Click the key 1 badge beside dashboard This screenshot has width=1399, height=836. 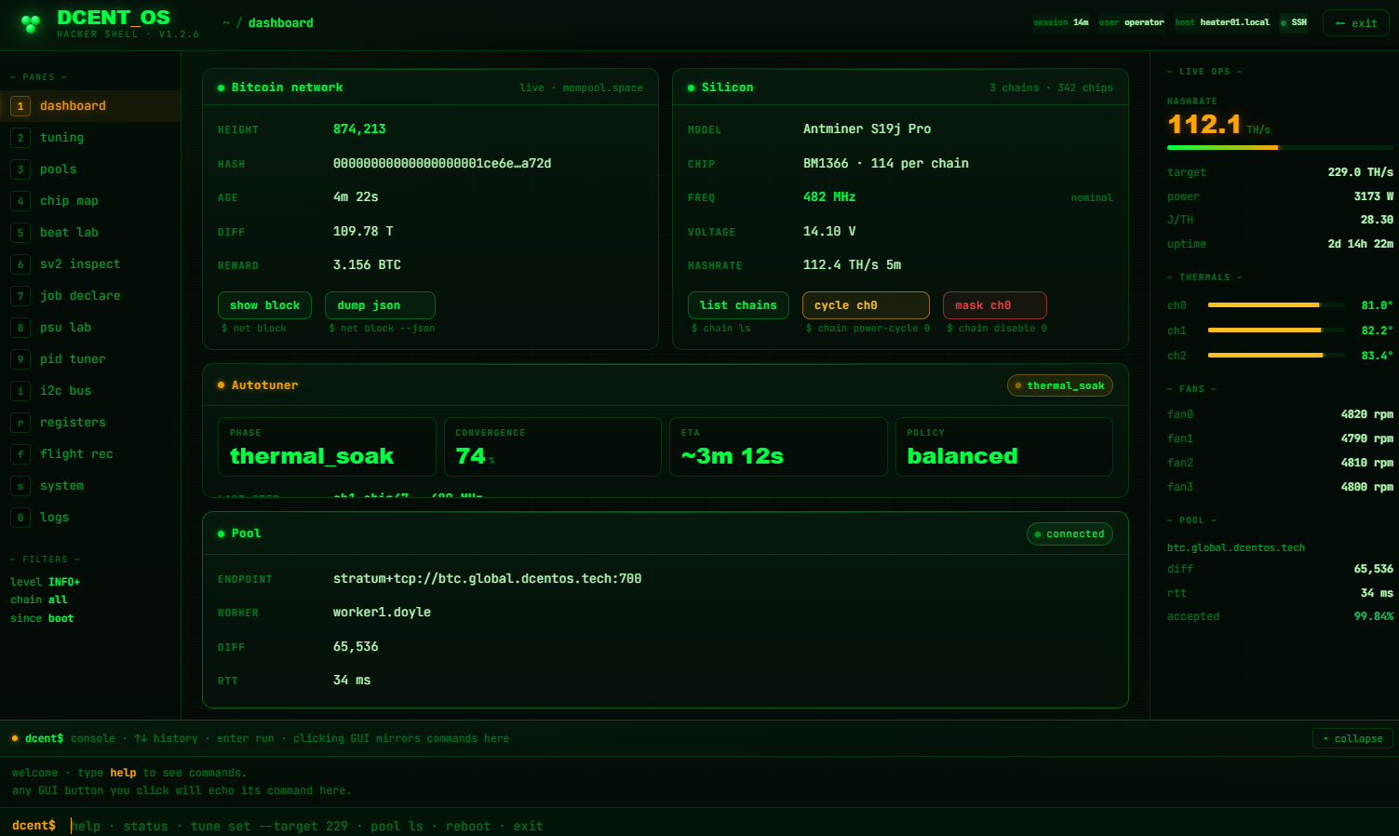point(20,106)
